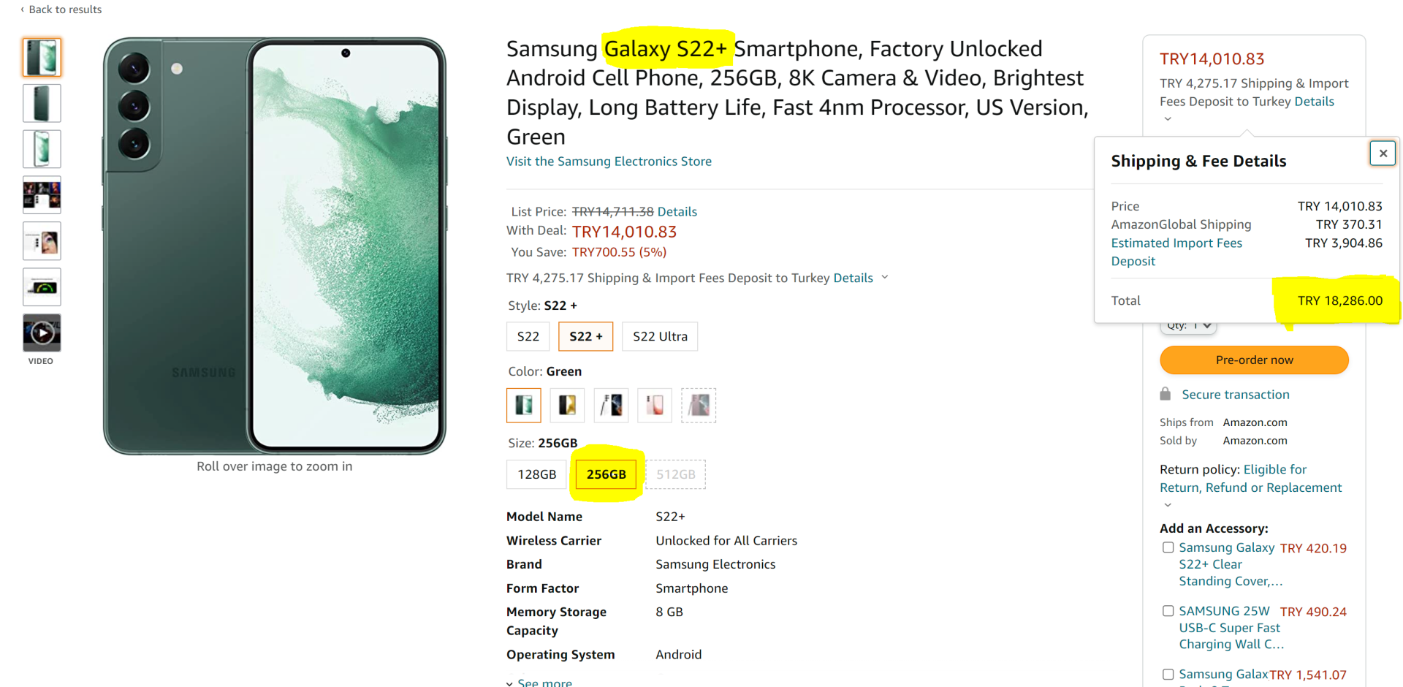Open Estimated Import Fees Deposit link
This screenshot has height=687, width=1403.
[x=1176, y=251]
